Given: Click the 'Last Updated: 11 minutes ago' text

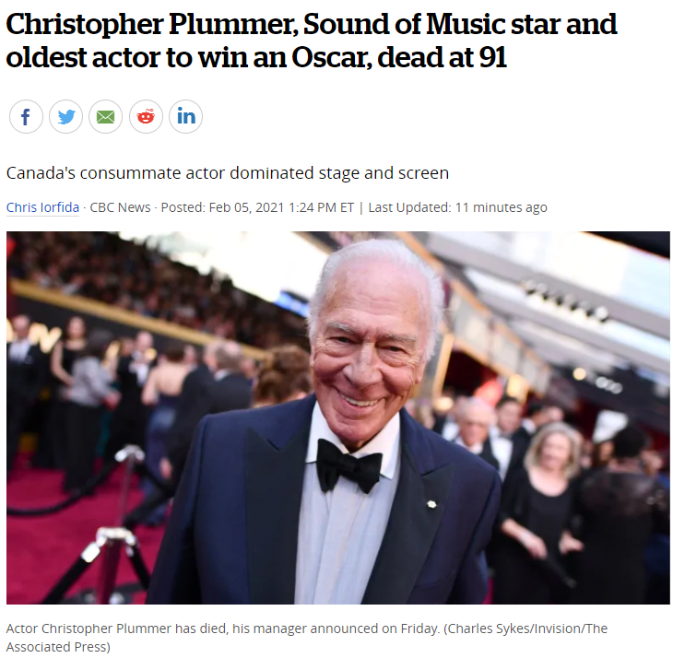Looking at the screenshot, I should pos(457,207).
